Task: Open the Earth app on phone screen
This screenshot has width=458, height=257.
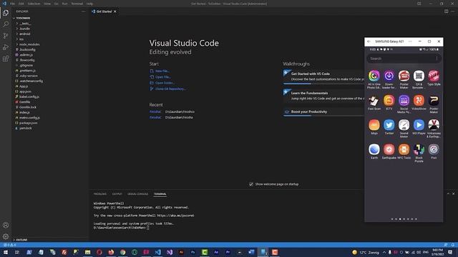Action: 374,151
